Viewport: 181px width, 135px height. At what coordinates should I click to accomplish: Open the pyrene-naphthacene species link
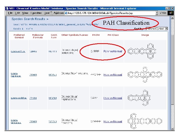click(x=16, y=75)
